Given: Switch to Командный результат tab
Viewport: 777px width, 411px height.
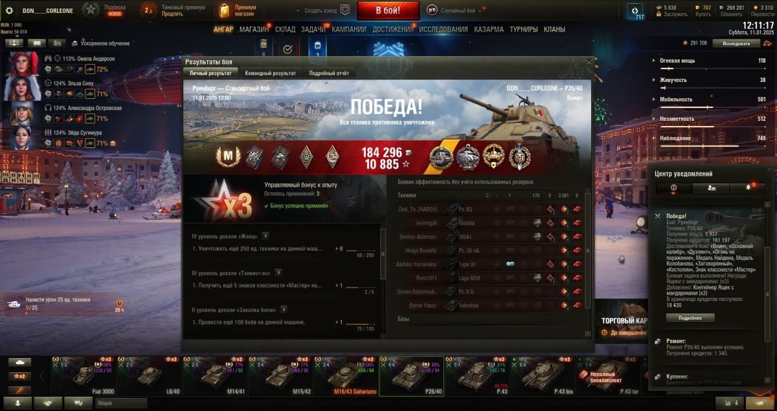Looking at the screenshot, I should 271,74.
